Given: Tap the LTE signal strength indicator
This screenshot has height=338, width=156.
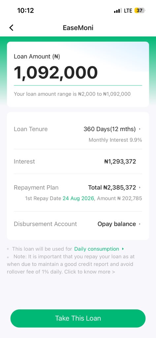Looking at the screenshot, I should click(x=118, y=11).
